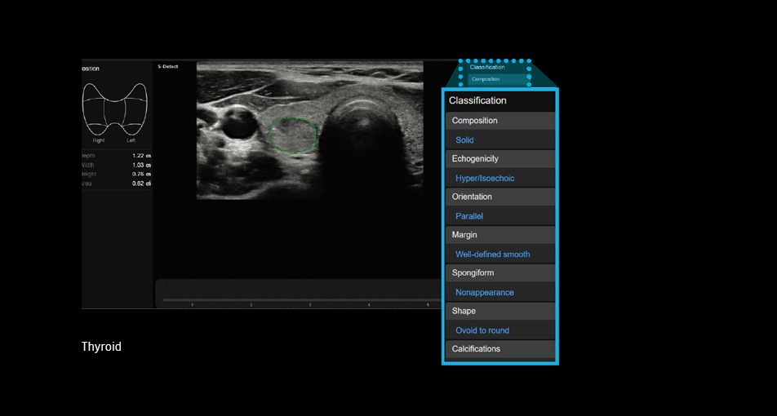
Task: Select the Well-defined smooth value
Action: [493, 254]
